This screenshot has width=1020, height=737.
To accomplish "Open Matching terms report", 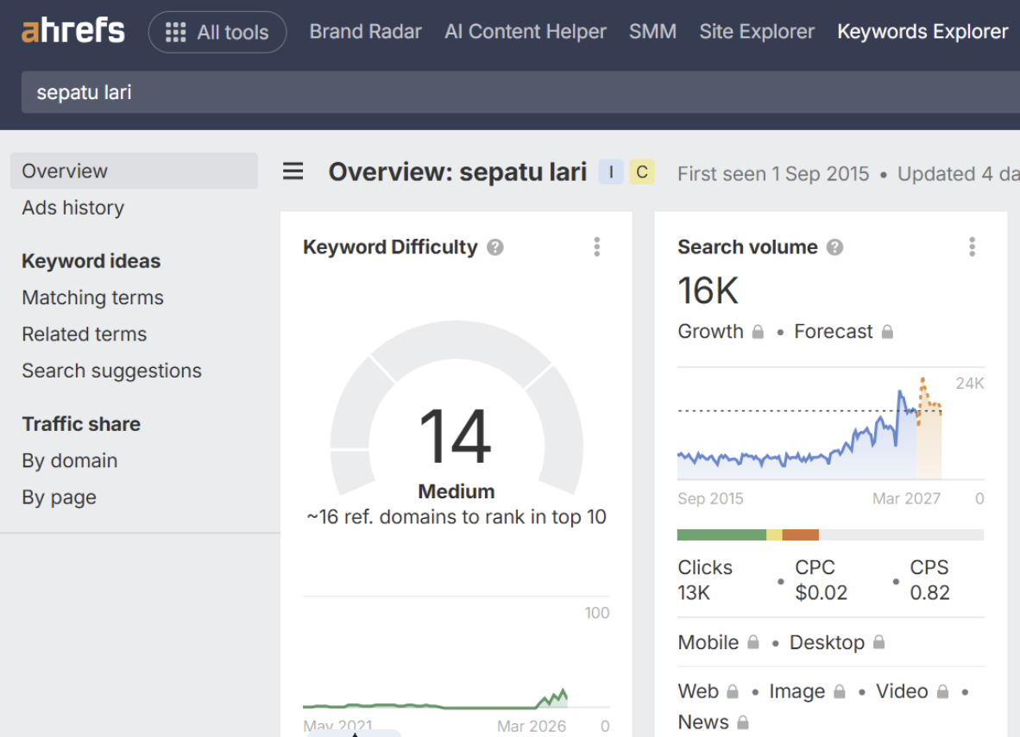I will pyautogui.click(x=93, y=297).
